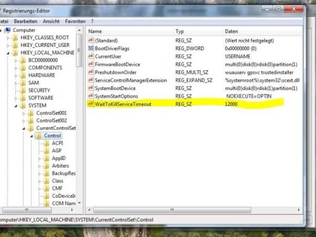Image resolution: width=316 pixels, height=237 pixels.
Task: Select the BootDriverFlags DWORD value icon
Action: tap(90, 48)
